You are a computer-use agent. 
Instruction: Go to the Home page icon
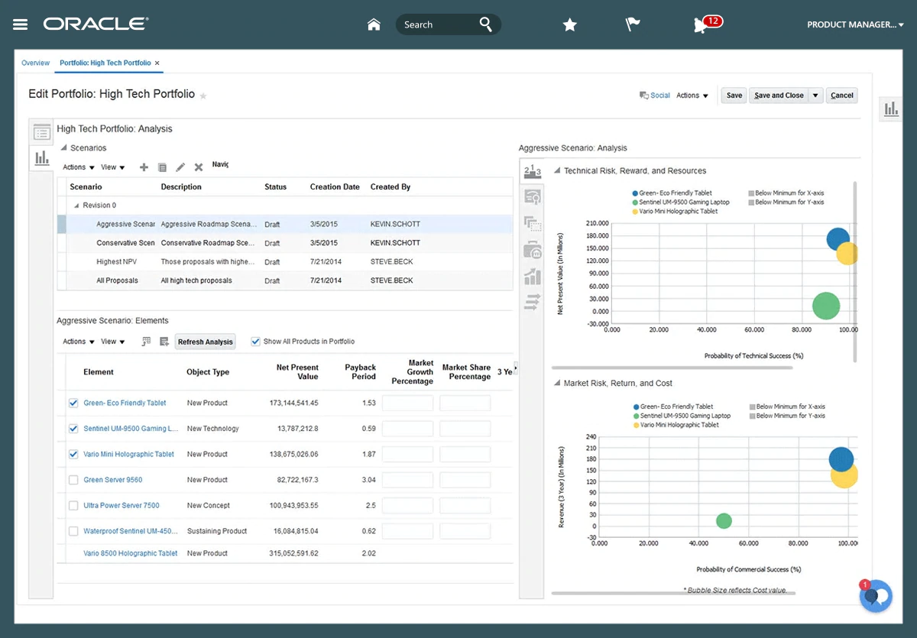(374, 24)
